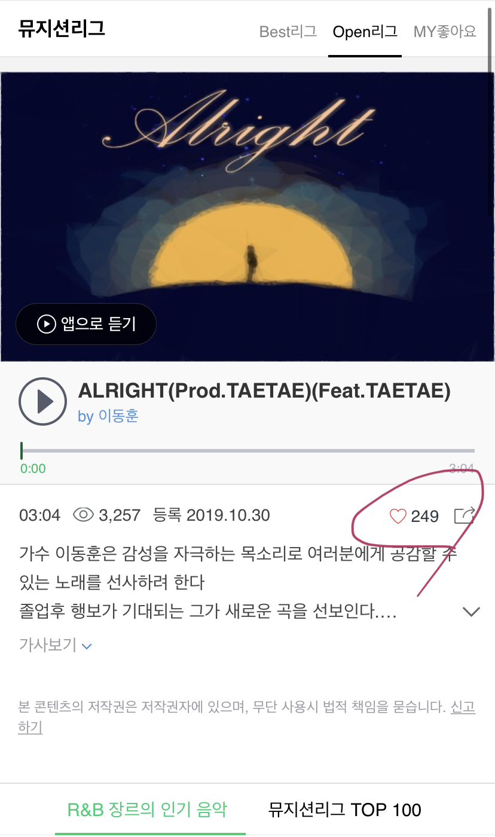This screenshot has width=495, height=837.
Task: Play the ALRIGHT track with the round play button
Action: tap(42, 401)
